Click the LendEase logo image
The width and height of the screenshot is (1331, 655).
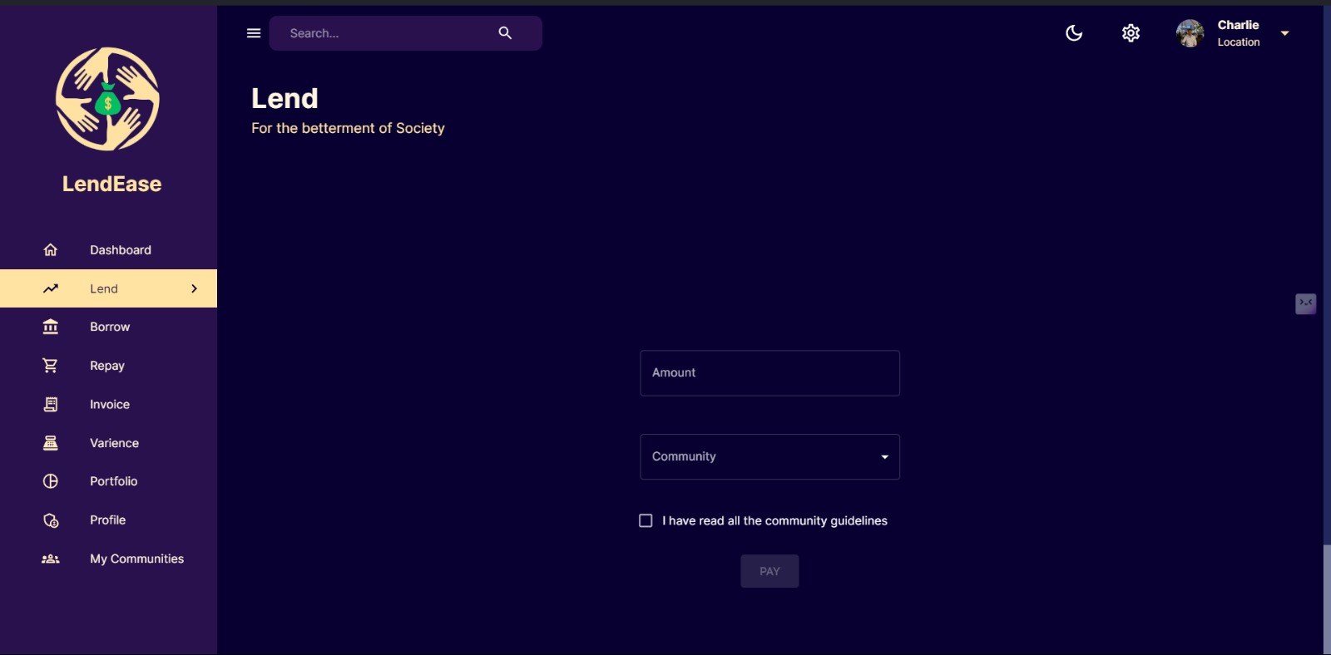107,99
